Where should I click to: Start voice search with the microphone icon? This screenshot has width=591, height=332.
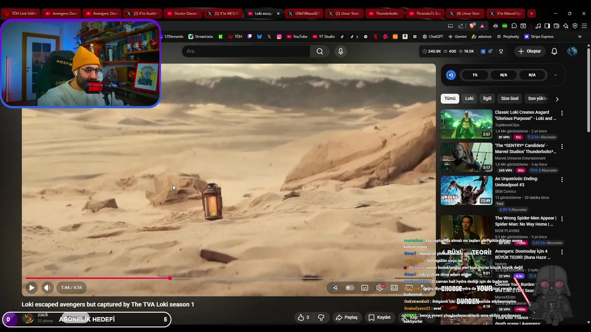point(341,51)
